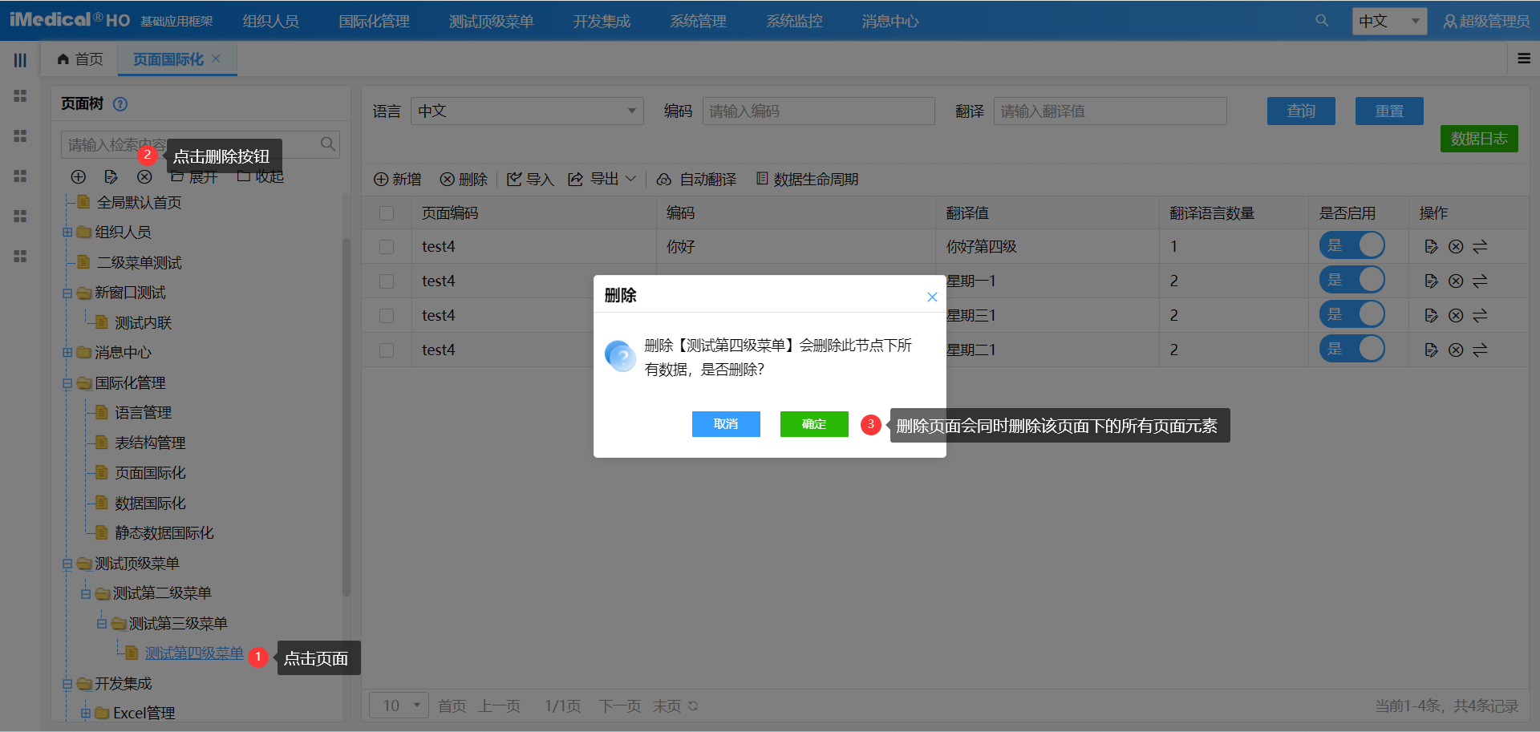Open the 中文 language dropdown in top navbar

coord(1390,21)
